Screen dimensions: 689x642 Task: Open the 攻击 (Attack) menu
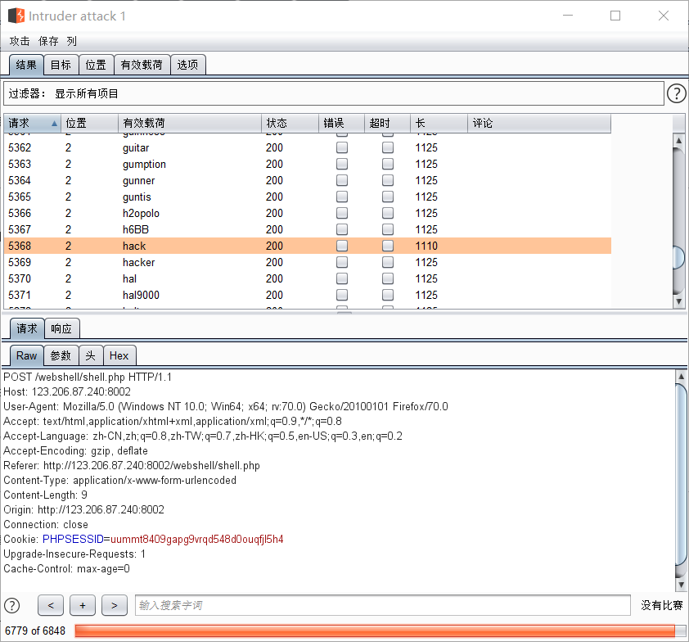[20, 41]
